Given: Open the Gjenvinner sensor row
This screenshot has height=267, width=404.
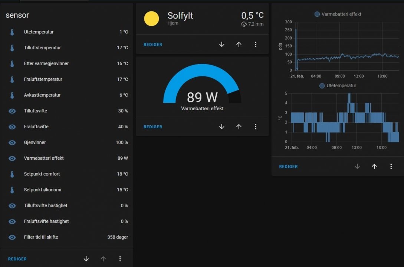Looking at the screenshot, I should coord(67,142).
